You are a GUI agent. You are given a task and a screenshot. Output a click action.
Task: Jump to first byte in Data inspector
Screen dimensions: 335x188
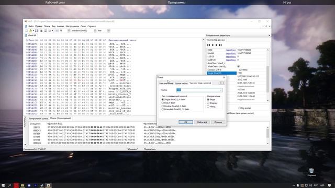[x=208, y=45]
